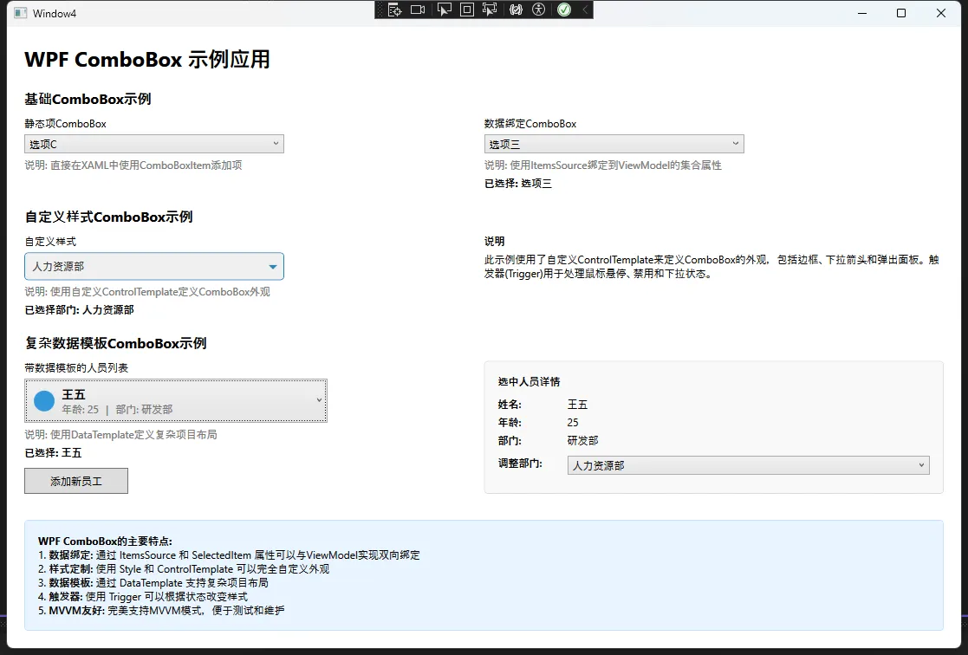Click the blue avatar circle for 王五
This screenshot has height=655, width=968.
point(44,401)
